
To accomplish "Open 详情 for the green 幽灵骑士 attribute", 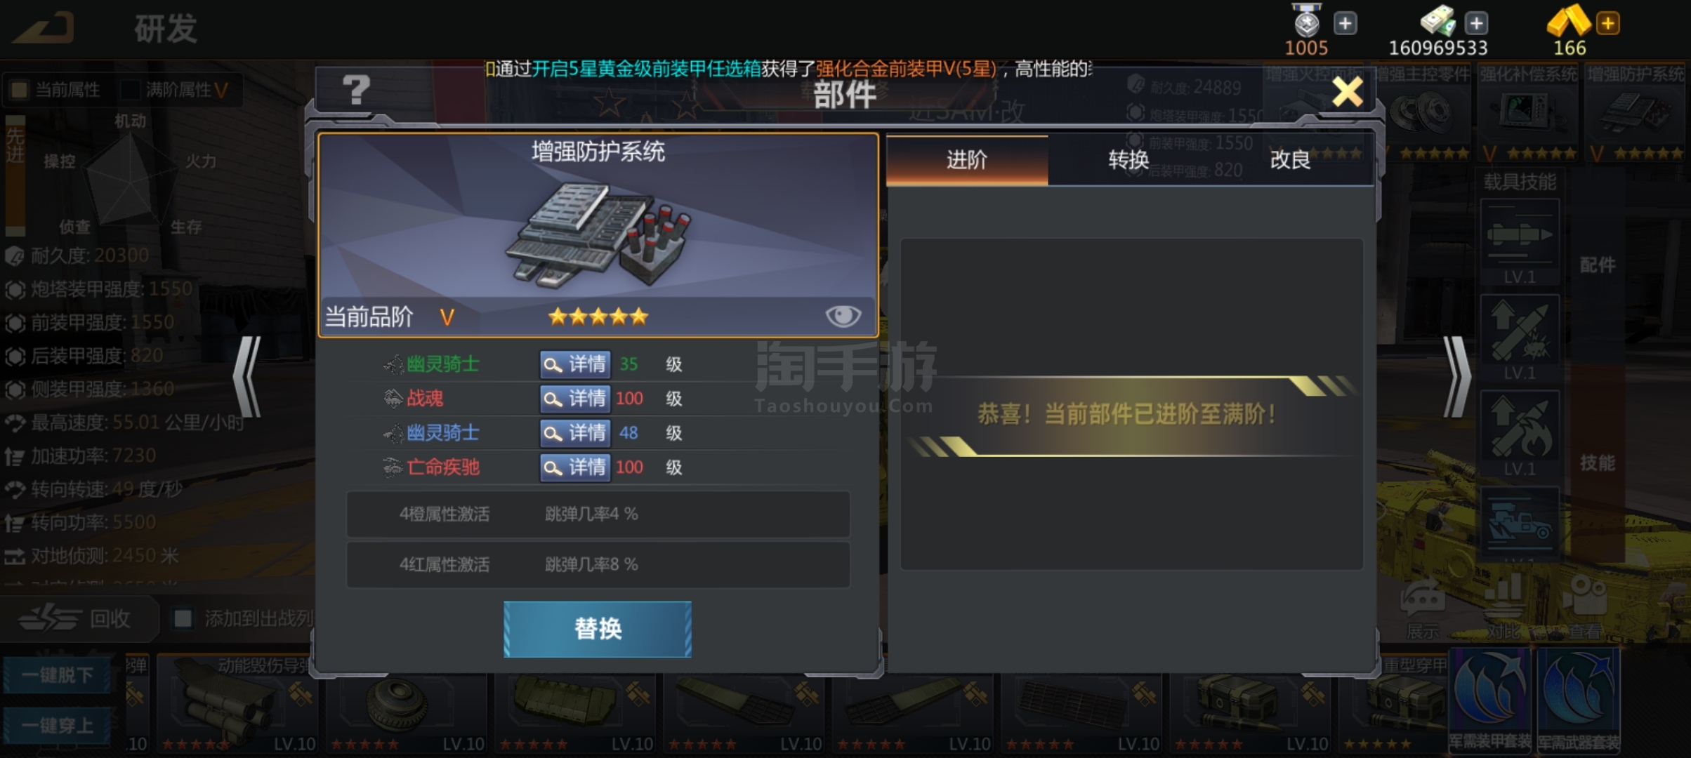I will click(x=574, y=364).
